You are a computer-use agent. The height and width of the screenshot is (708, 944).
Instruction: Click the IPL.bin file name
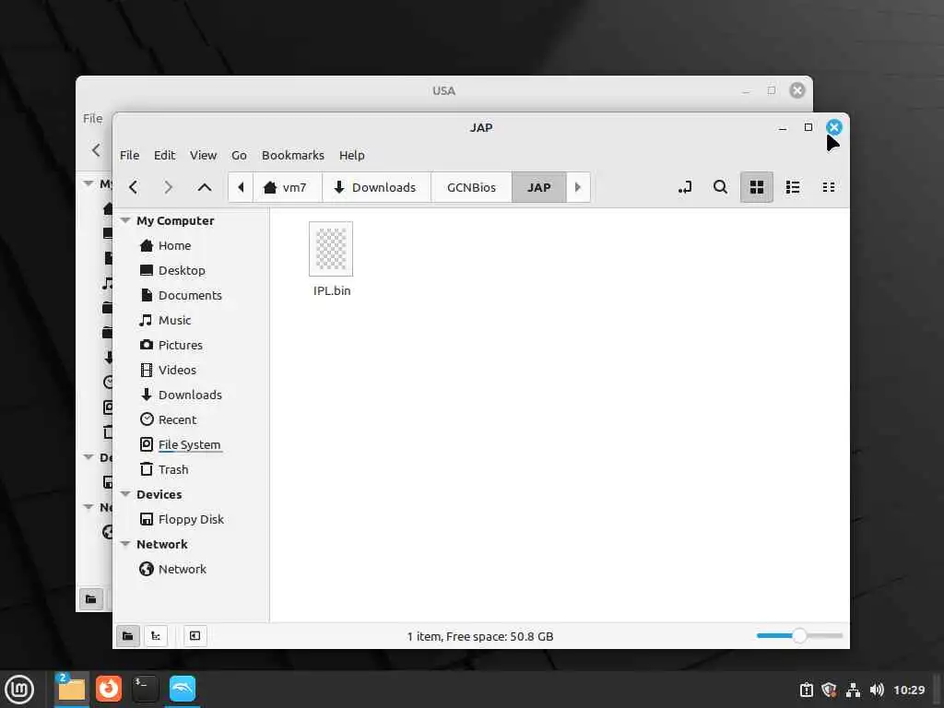click(332, 290)
